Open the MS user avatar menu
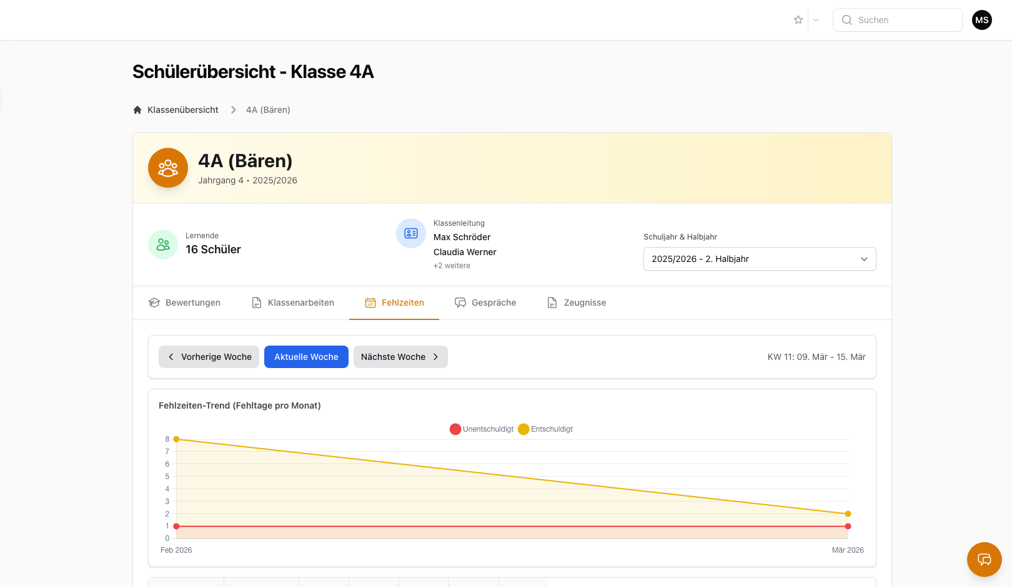The image size is (1012, 587). (981, 20)
